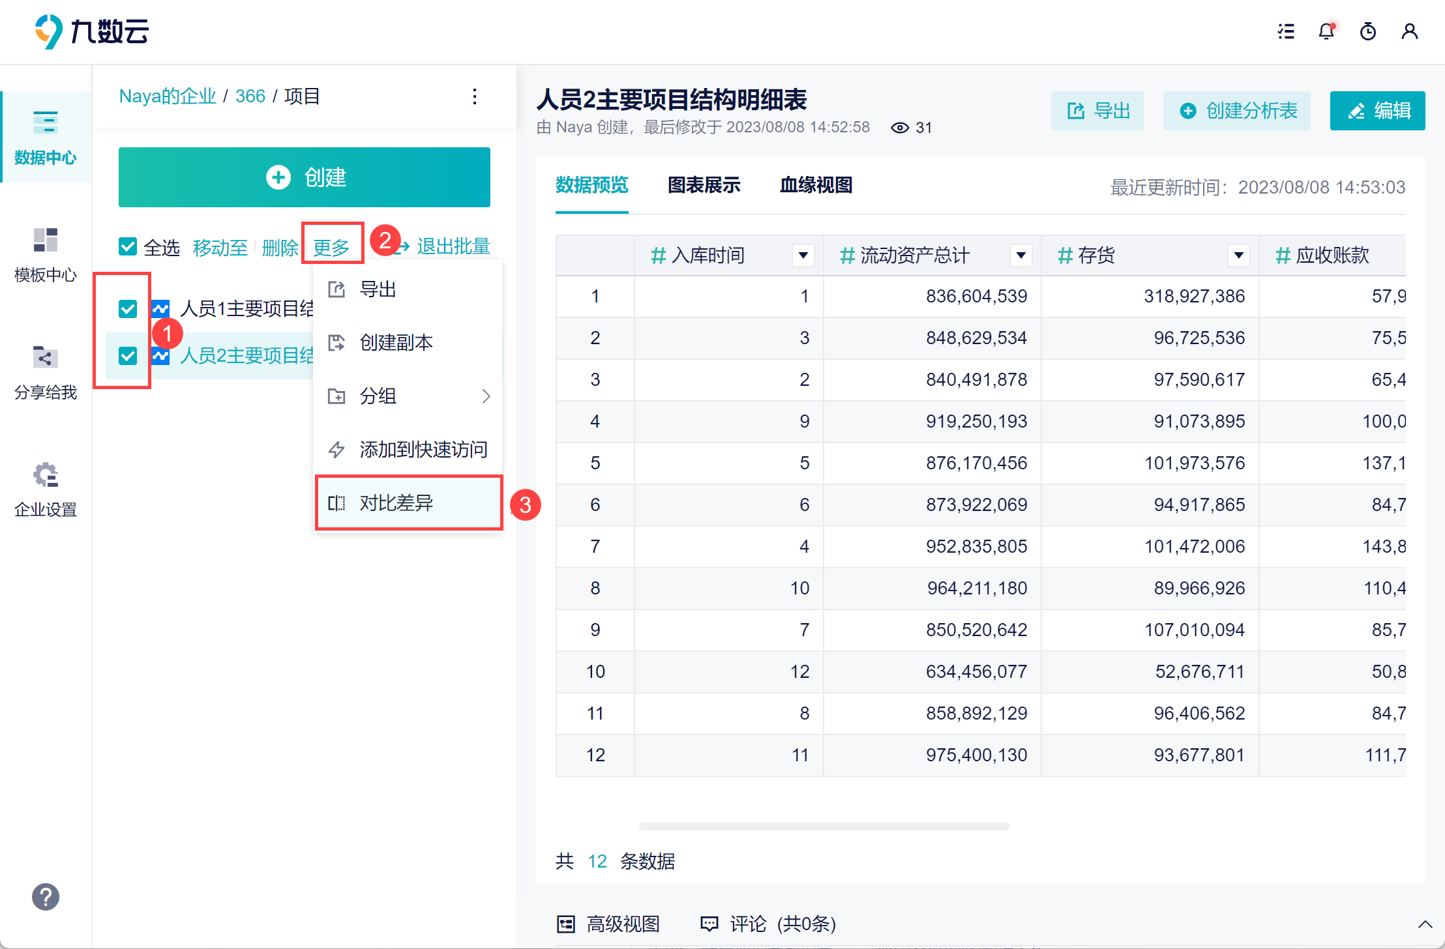Open 企业设置 in sidebar

pos(46,489)
